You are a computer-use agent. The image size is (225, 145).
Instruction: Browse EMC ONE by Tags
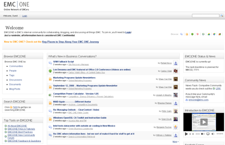click(x=12, y=75)
